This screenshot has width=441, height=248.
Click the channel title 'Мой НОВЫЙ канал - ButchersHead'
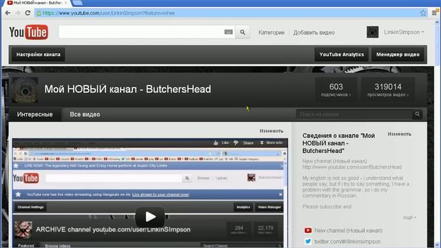click(127, 89)
